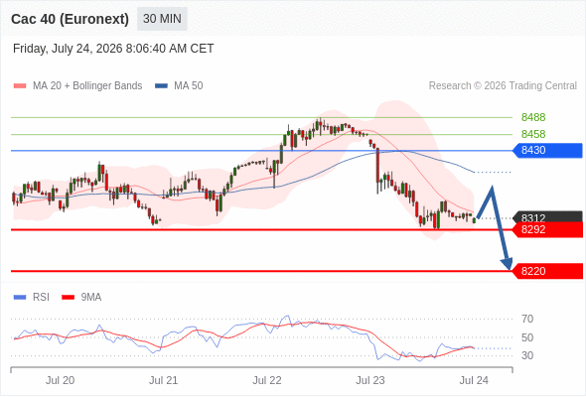
Task: Click the green 8488 resistance label
Action: click(533, 117)
